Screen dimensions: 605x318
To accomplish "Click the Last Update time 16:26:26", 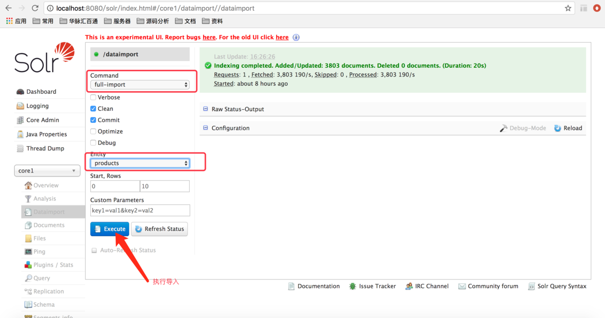I will (262, 57).
